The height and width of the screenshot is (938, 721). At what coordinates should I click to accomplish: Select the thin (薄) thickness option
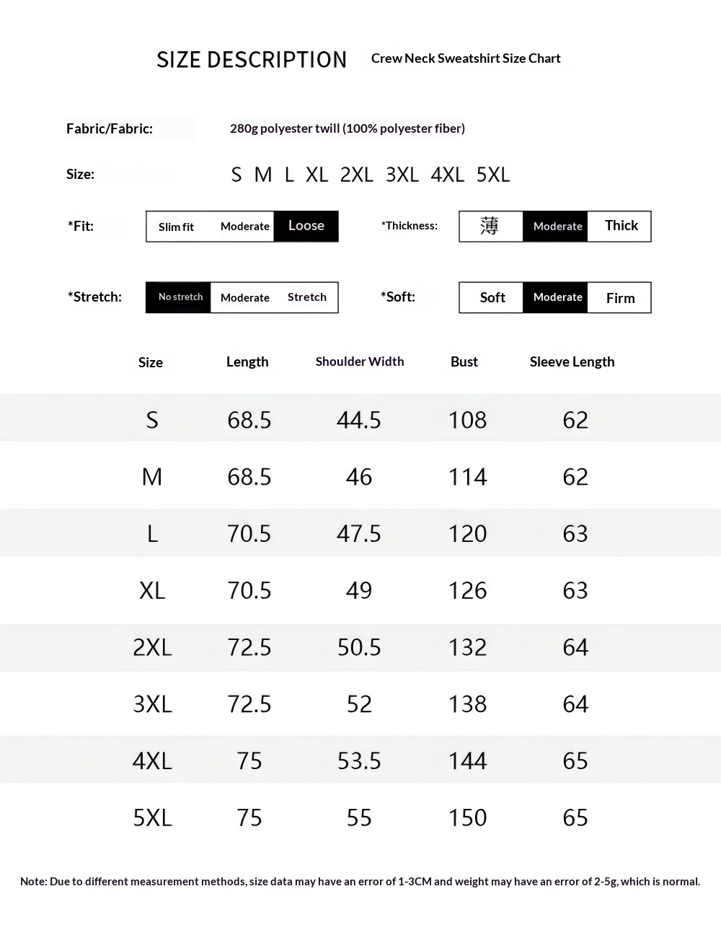click(490, 226)
